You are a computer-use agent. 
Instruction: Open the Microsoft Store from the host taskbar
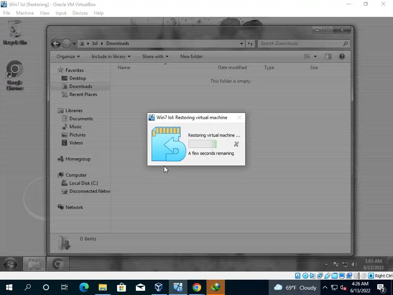121,287
